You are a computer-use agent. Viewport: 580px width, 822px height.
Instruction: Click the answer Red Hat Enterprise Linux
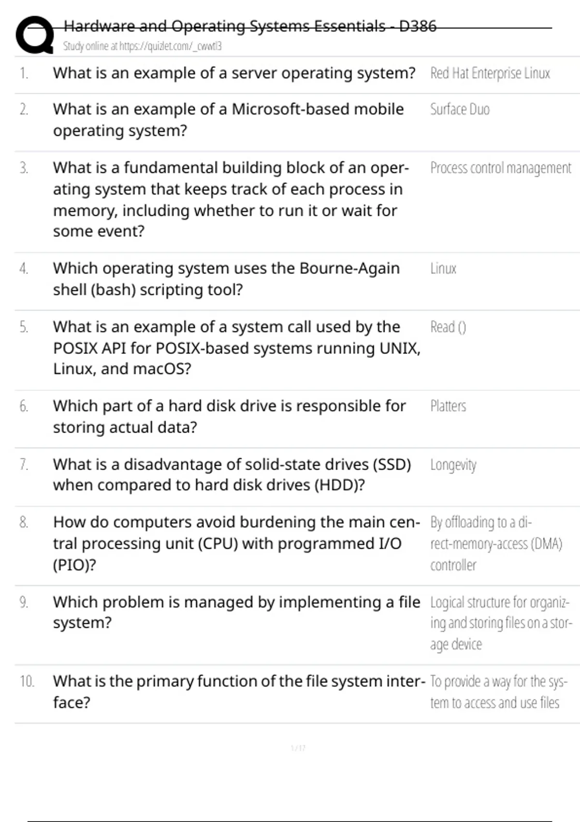tap(490, 73)
